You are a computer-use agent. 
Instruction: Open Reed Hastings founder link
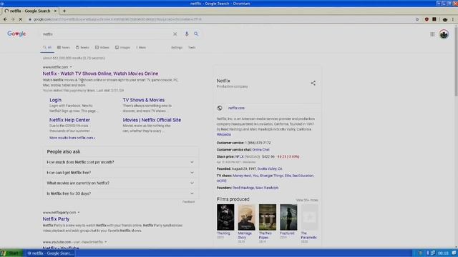point(243,188)
